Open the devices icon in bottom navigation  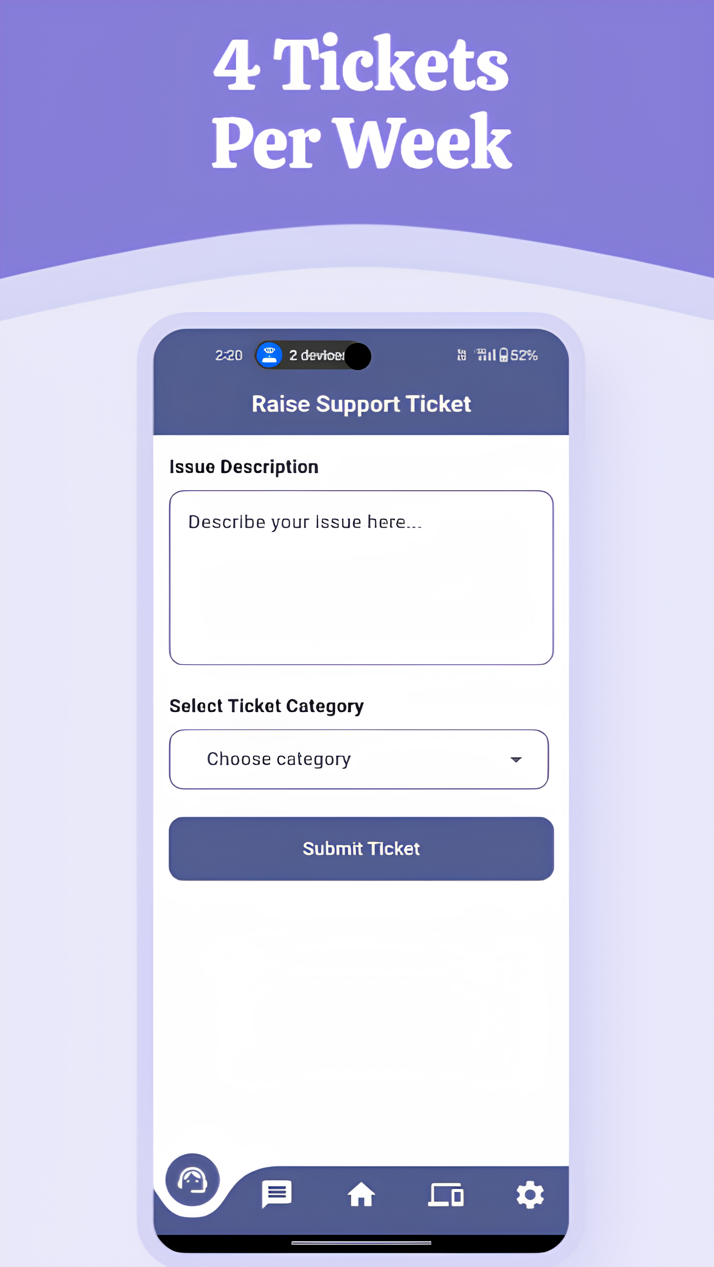point(445,1194)
